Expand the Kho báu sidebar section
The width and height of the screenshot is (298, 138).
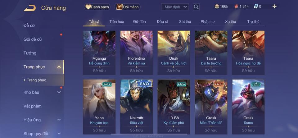[59, 92]
